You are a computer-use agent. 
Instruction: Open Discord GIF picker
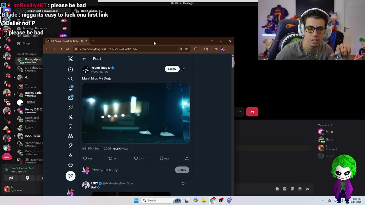click(285, 189)
